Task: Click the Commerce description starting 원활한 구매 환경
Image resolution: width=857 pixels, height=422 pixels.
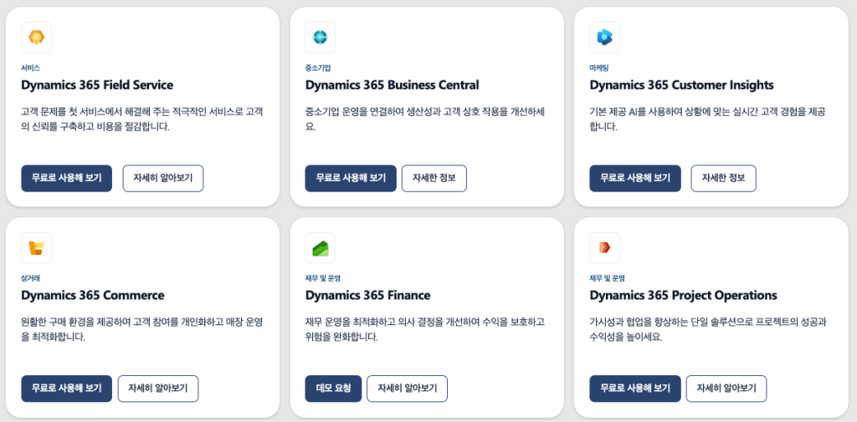Action: pyautogui.click(x=142, y=330)
